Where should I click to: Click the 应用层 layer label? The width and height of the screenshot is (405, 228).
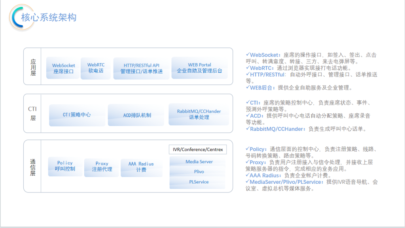tap(33, 67)
